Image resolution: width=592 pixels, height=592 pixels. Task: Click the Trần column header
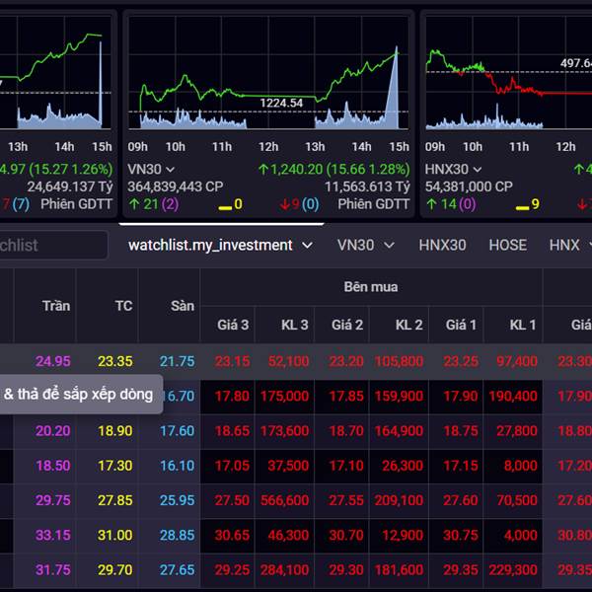point(56,306)
